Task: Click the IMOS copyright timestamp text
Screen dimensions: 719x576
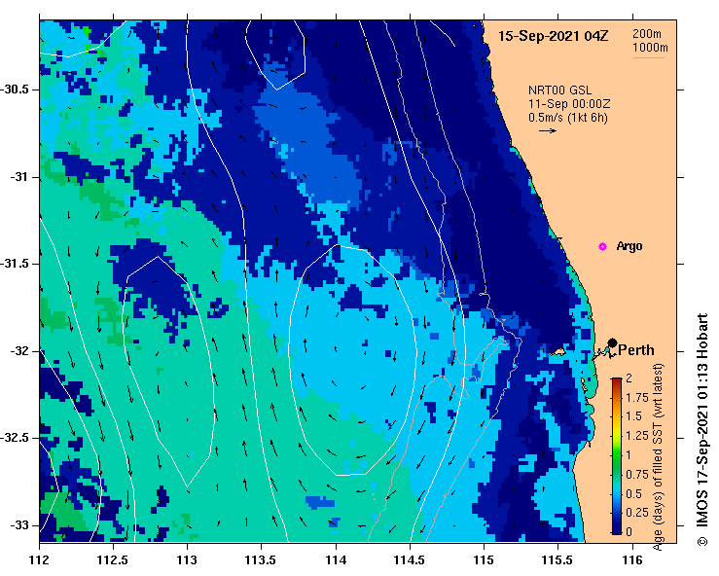Action: click(x=702, y=429)
